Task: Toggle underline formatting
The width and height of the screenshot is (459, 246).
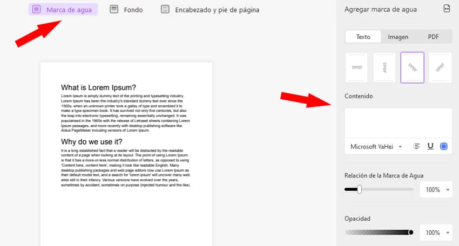Action: pos(430,146)
